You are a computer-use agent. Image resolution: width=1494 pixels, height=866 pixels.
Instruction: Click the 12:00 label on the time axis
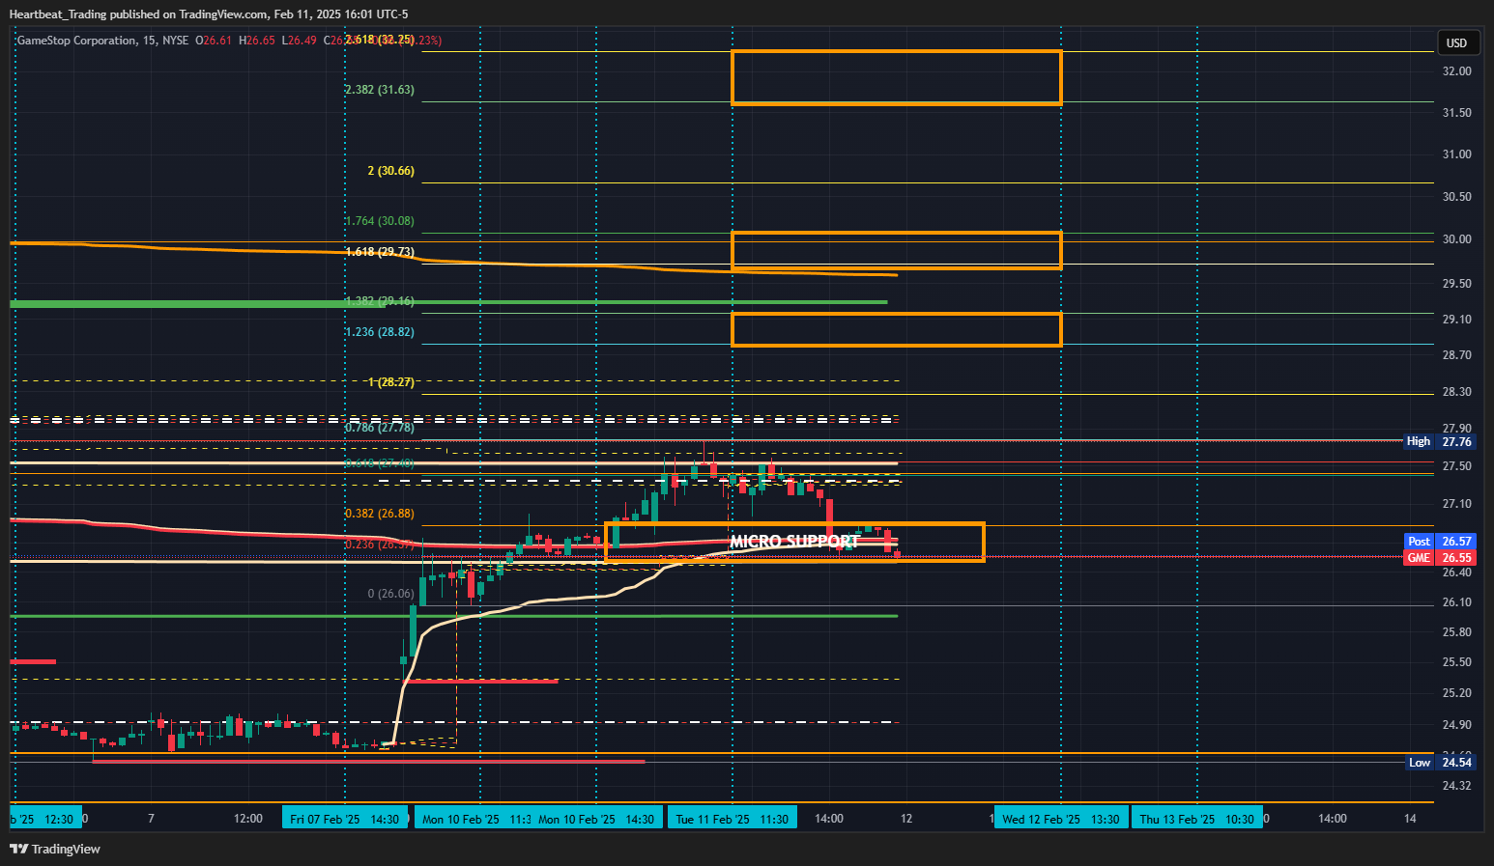tap(248, 819)
